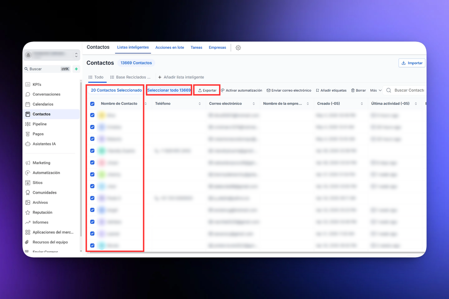Open the Más dropdown menu
The width and height of the screenshot is (449, 299).
(376, 90)
